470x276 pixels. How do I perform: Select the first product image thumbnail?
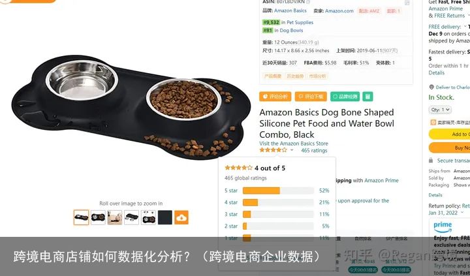pyautogui.click(x=81, y=217)
